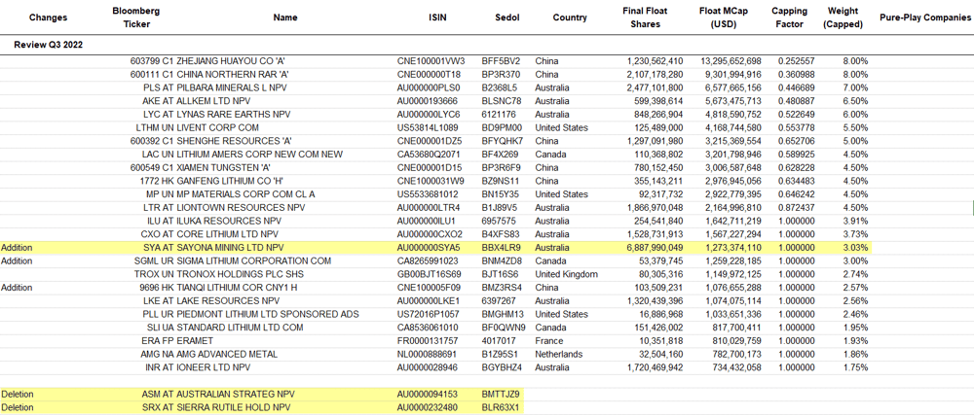This screenshot has width=974, height=416.
Task: Click capping factor '0.480887'
Action: tap(797, 101)
